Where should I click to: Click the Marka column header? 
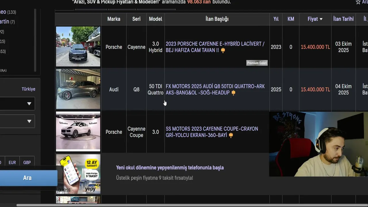[x=114, y=19]
